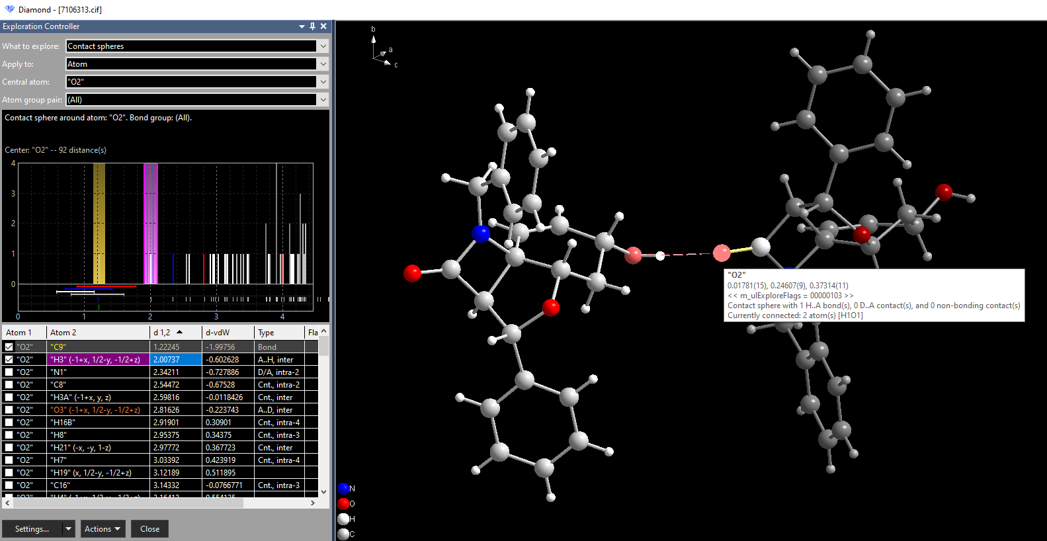Image resolution: width=1047 pixels, height=541 pixels.
Task: Uncheck the "H3" contact row checkbox
Action: tap(9, 359)
